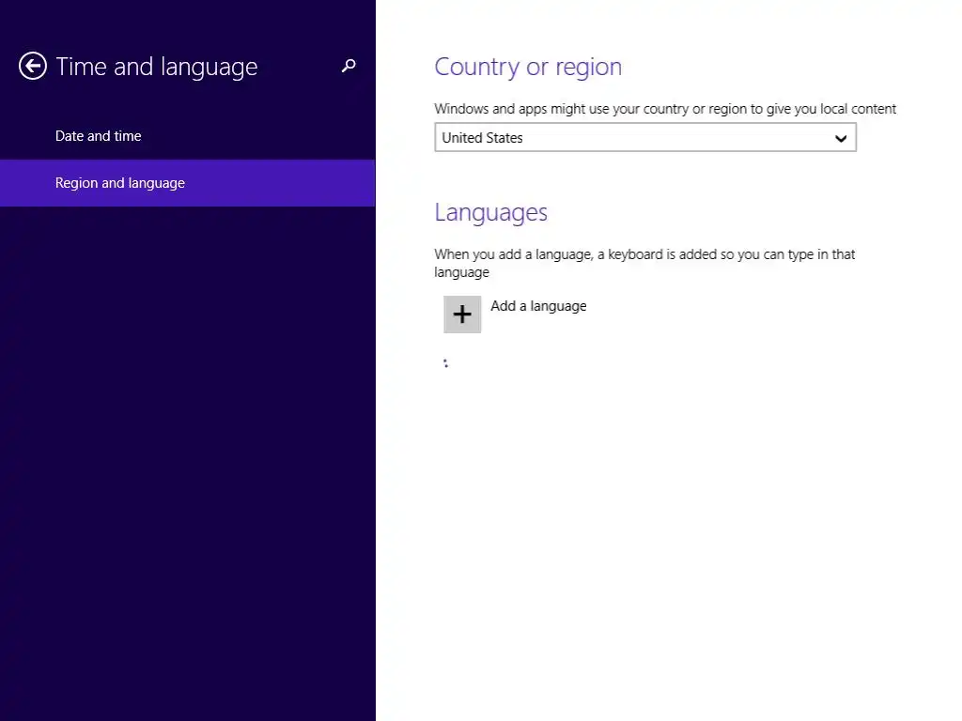Click the Add a language label

(538, 306)
